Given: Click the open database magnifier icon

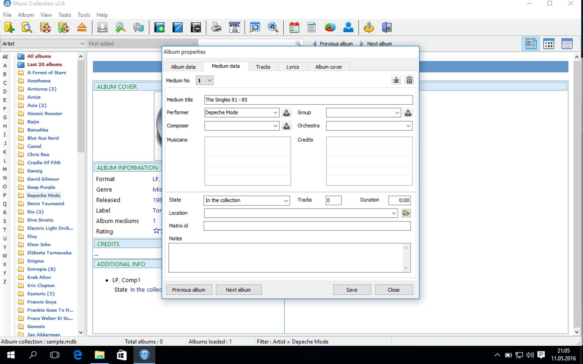Looking at the screenshot, I should 27,27.
